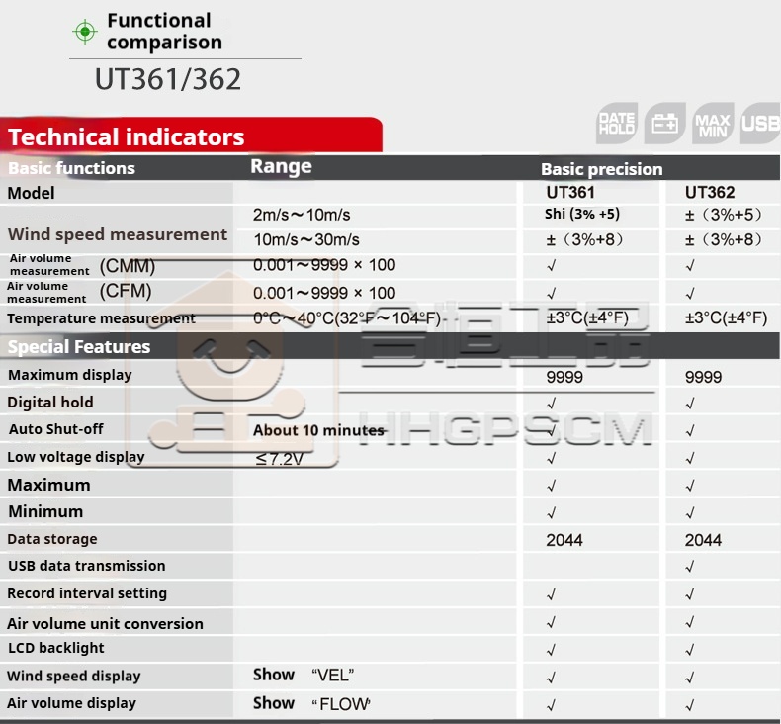
Task: Click the Wind speed measurement row label
Action: click(x=118, y=234)
